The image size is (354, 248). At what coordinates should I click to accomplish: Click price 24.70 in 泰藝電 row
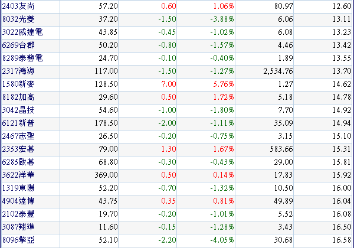pyautogui.click(x=108, y=58)
